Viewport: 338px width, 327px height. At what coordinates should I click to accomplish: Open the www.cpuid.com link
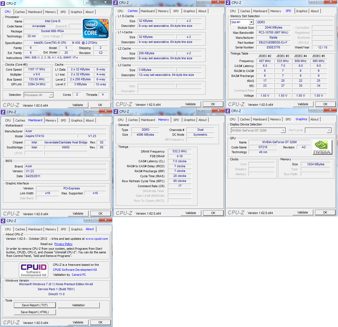(x=97, y=239)
